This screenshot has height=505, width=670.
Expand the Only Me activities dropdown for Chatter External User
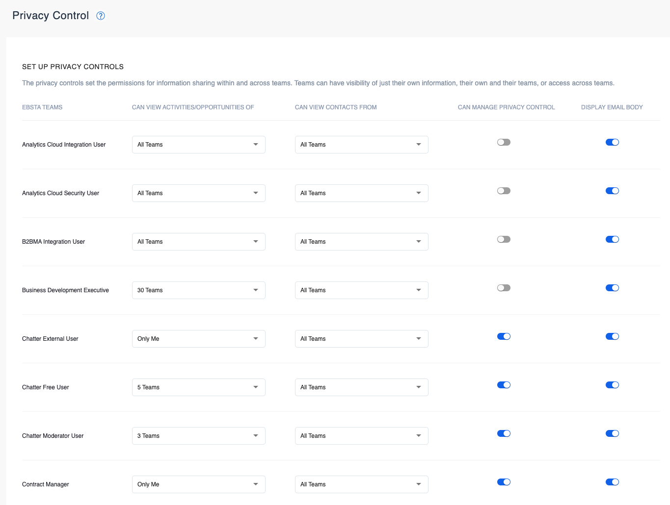tap(198, 339)
